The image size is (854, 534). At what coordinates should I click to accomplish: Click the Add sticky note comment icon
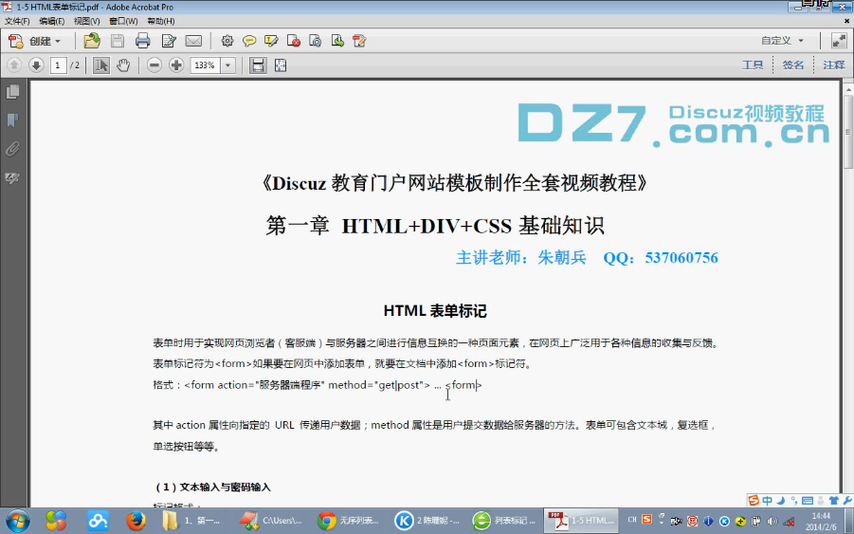249,41
